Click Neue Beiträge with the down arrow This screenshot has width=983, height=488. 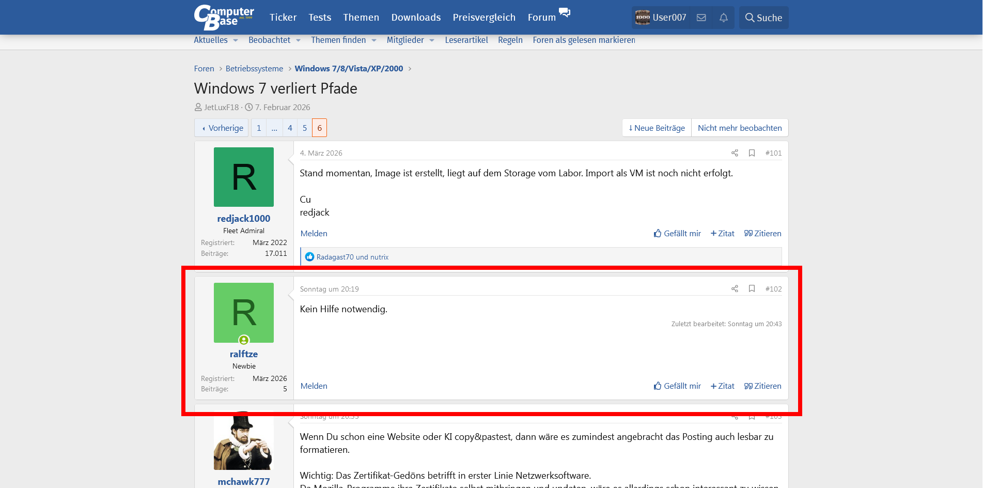656,128
